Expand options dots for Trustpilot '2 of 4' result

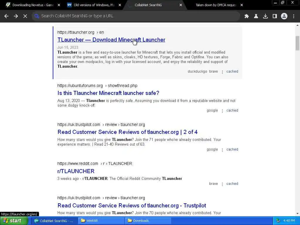tap(222, 150)
